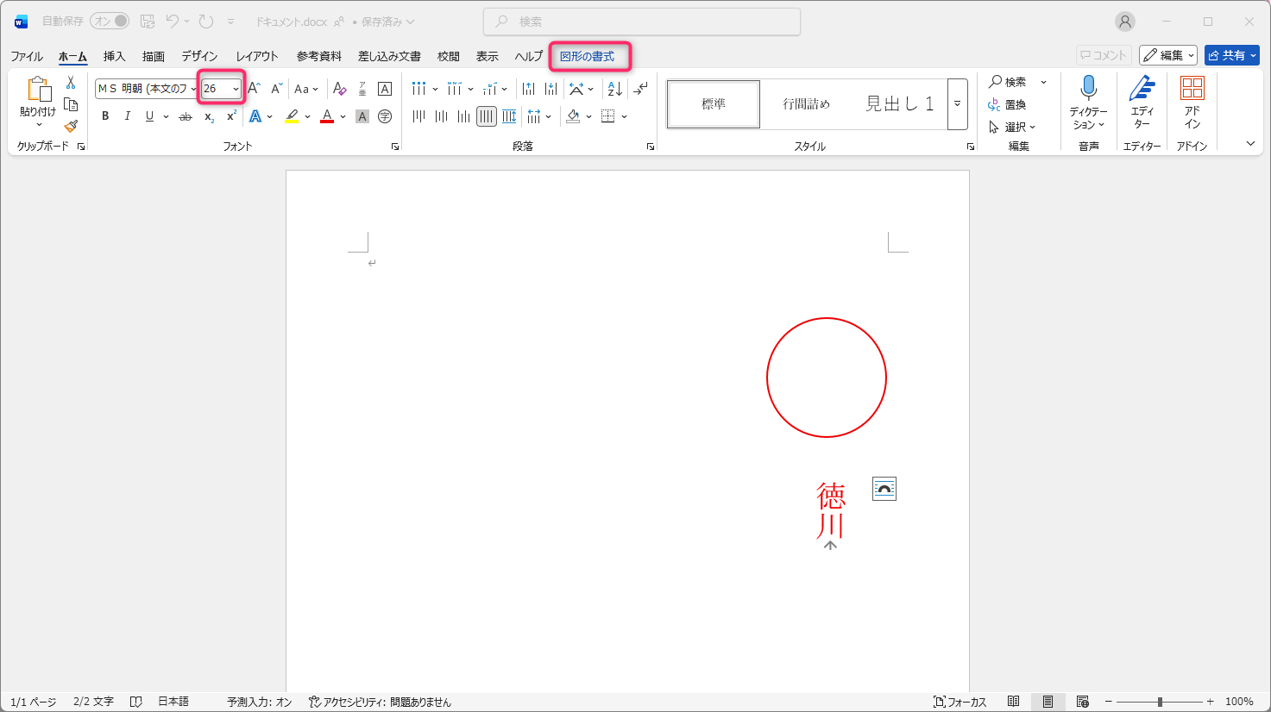Click the format painter brush icon
Viewport: 1271px width, 712px height.
71,126
